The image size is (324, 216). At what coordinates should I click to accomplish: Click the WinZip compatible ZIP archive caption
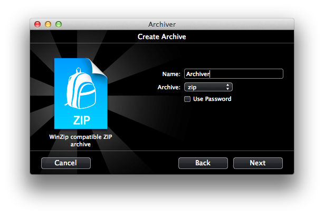coord(81,141)
